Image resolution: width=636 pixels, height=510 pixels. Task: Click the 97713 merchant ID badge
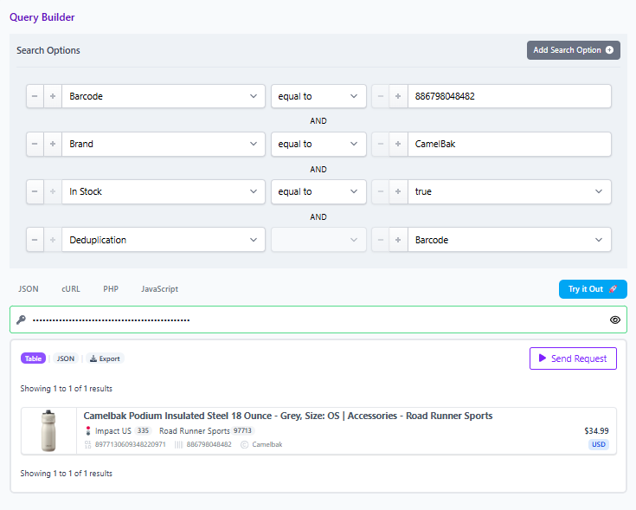(x=242, y=430)
